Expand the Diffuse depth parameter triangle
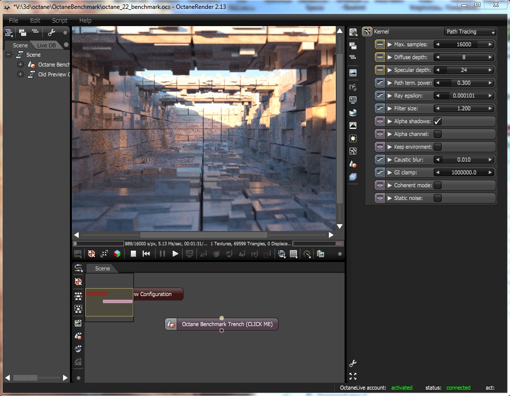Screen dimensions: 510x396 click(x=390, y=57)
